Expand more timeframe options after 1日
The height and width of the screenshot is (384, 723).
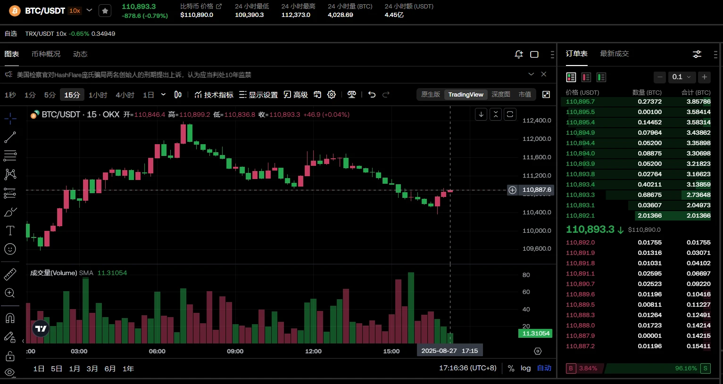[x=163, y=95]
